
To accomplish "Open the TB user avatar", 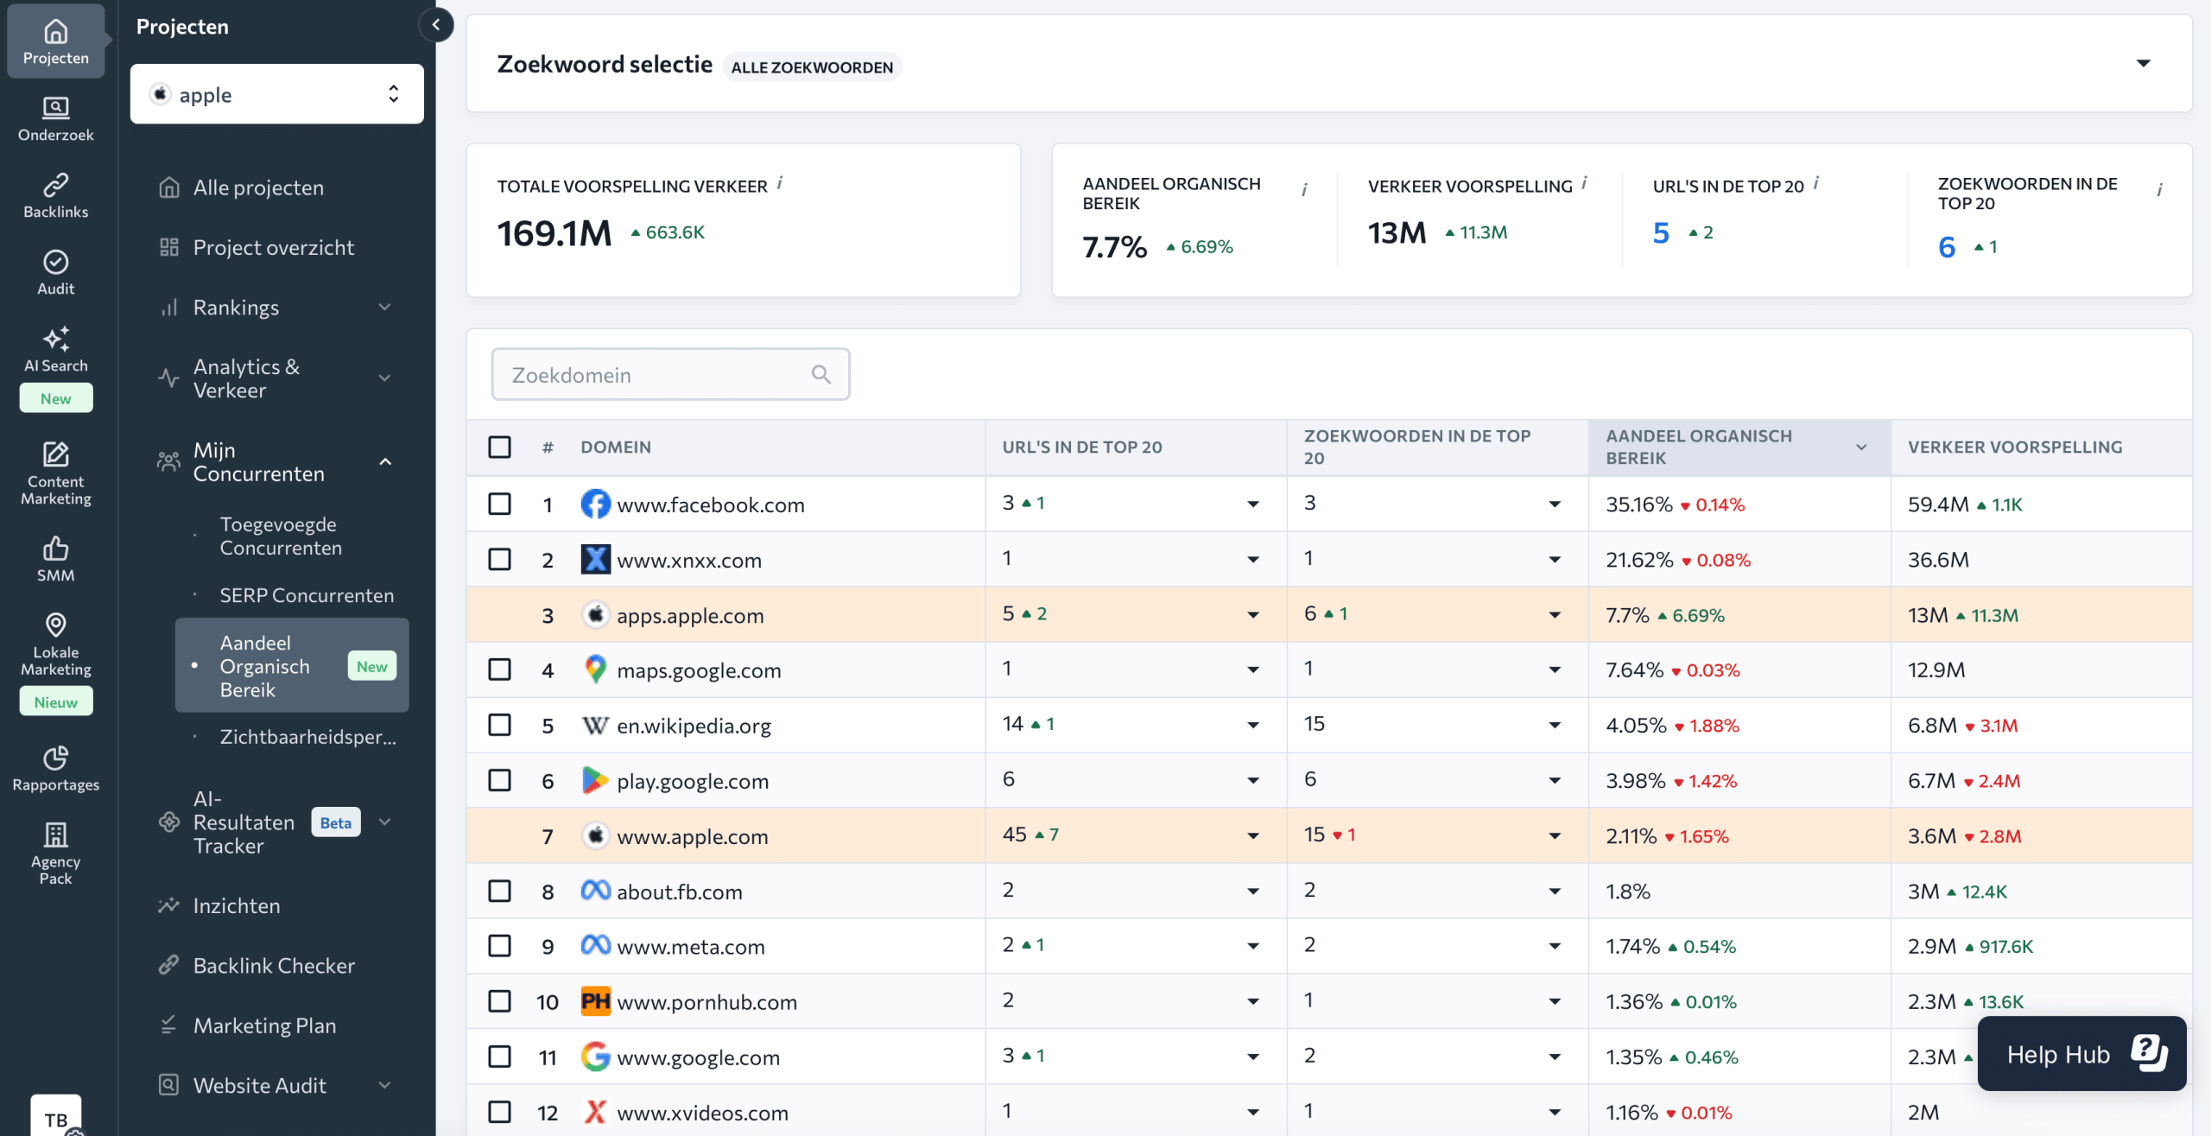I will pos(56,1118).
